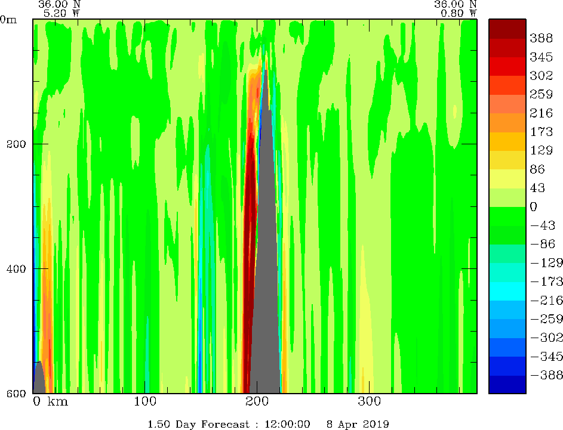563x430 pixels.
Task: Click the -43 colorbar label
Action: pos(543,225)
